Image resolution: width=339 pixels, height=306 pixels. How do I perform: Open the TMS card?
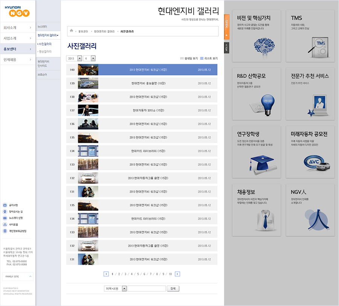tap(310, 36)
